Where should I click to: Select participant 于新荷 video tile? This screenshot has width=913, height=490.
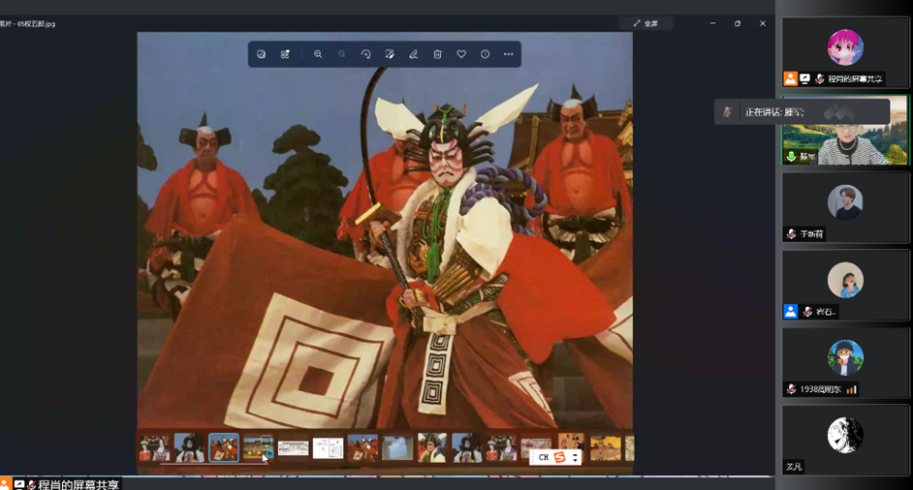(x=845, y=207)
